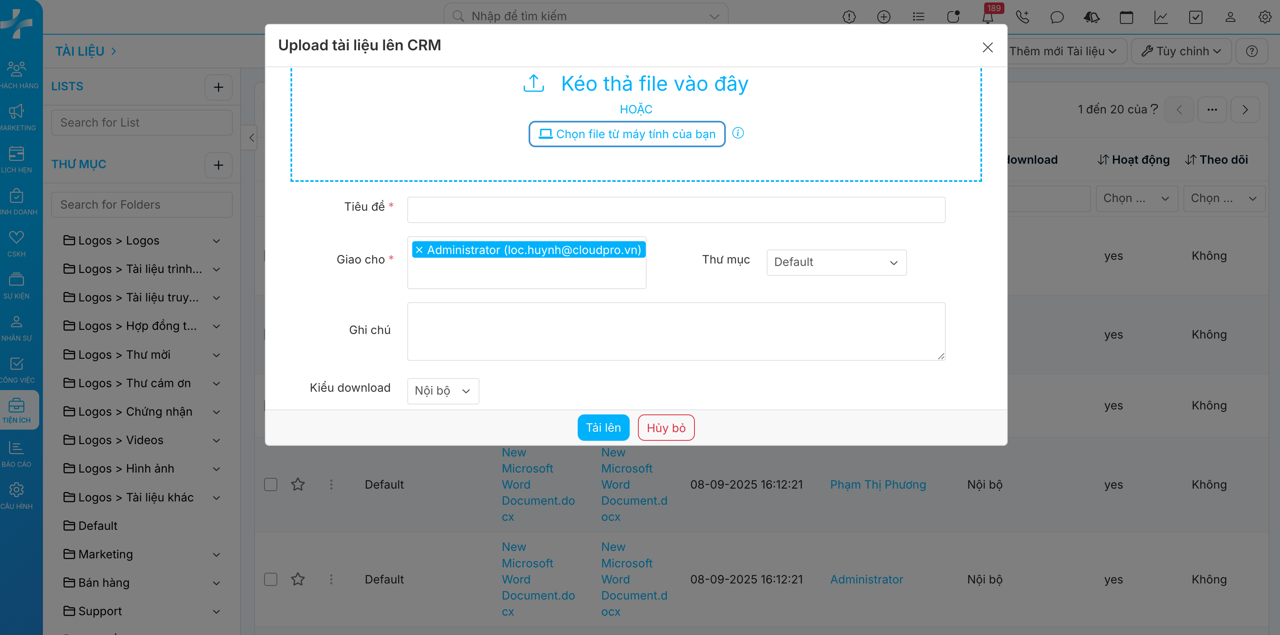
Task: Tick the checkbox of the Administrator row
Action: pyautogui.click(x=270, y=579)
